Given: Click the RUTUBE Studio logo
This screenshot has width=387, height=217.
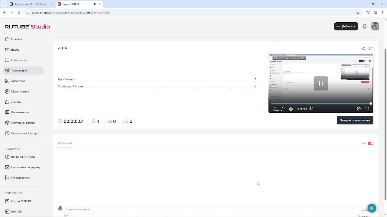Looking at the screenshot, I should (27, 27).
